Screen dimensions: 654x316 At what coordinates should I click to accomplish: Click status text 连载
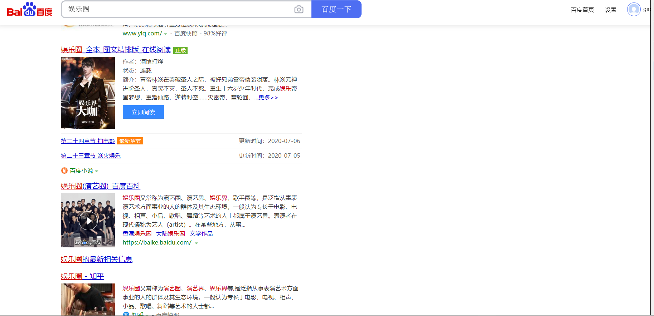pos(146,70)
